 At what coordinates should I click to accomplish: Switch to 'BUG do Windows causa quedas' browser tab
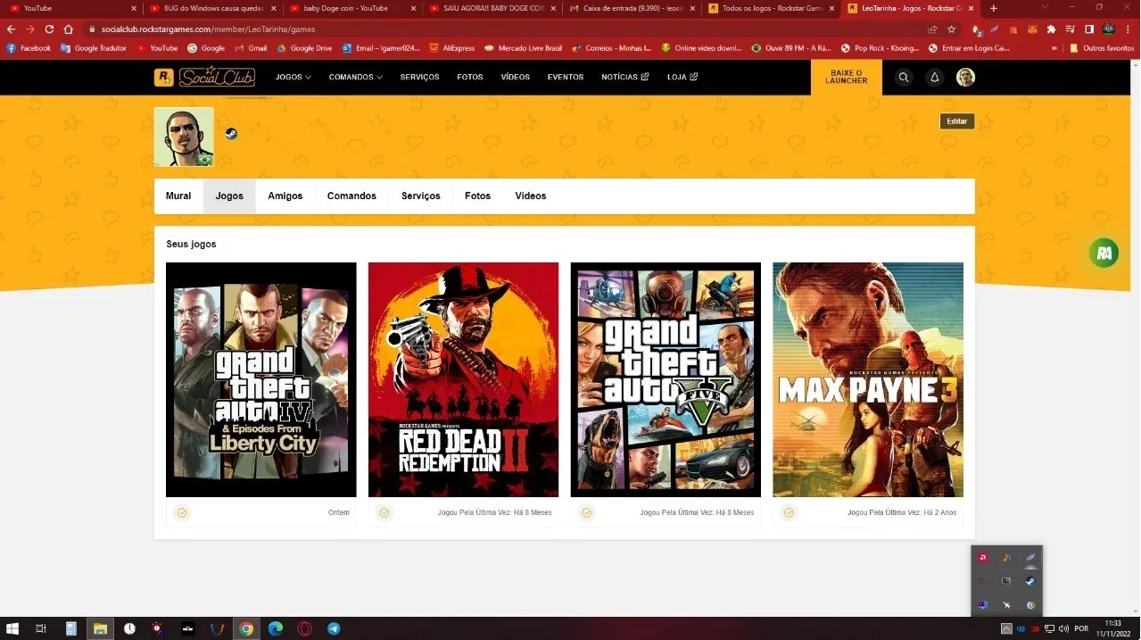click(x=214, y=8)
